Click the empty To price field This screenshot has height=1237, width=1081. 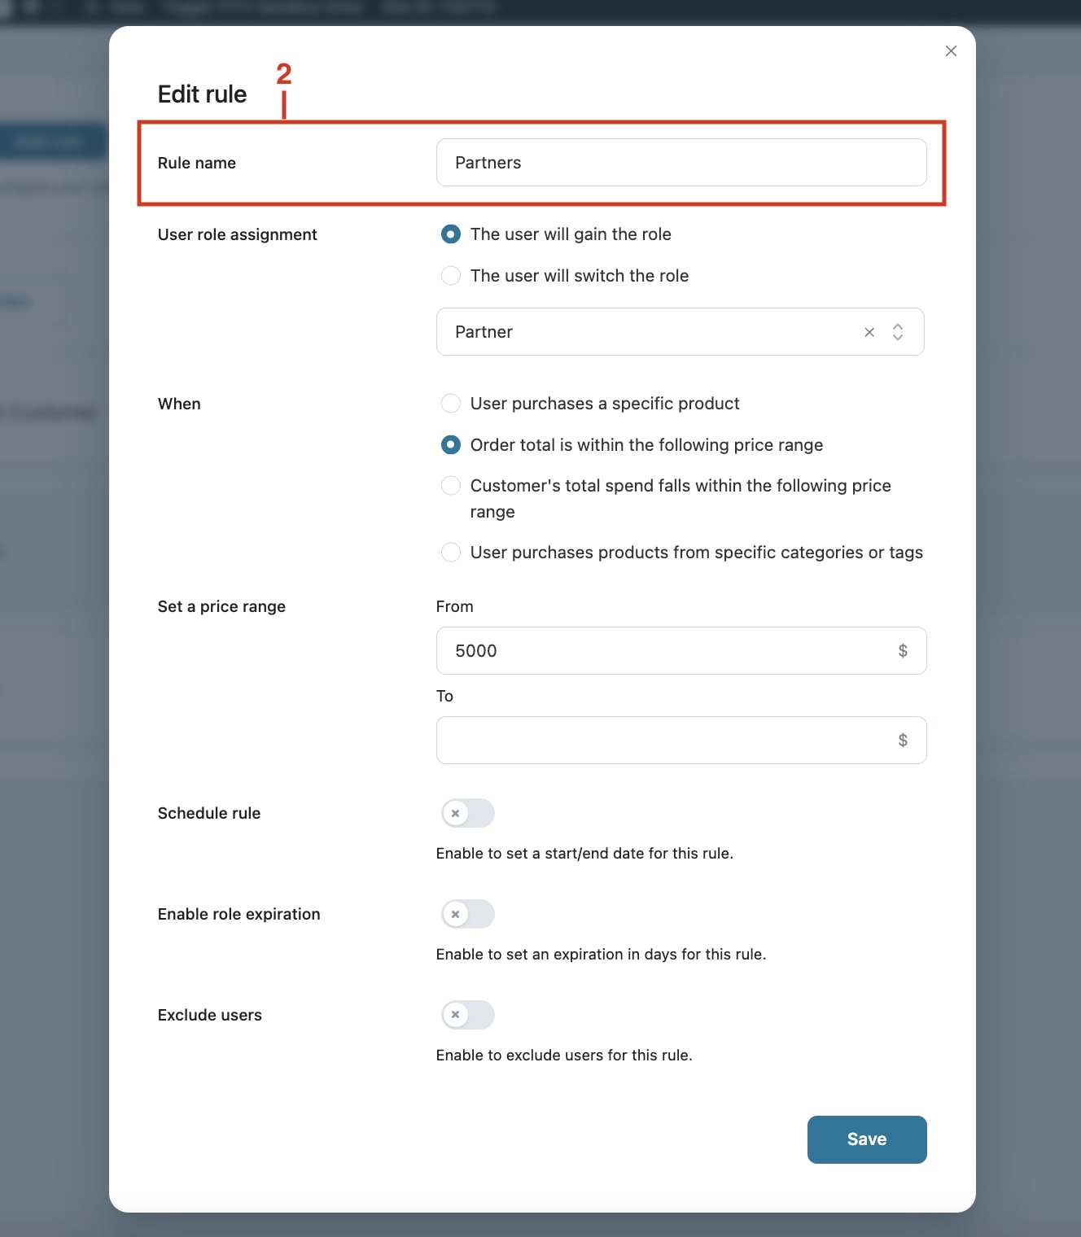pos(681,741)
